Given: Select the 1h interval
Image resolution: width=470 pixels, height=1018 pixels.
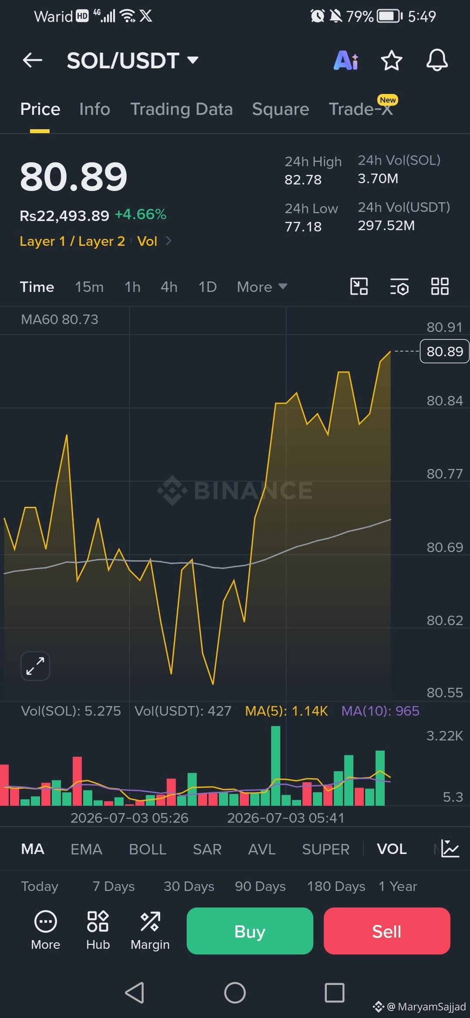Looking at the screenshot, I should pos(133,287).
